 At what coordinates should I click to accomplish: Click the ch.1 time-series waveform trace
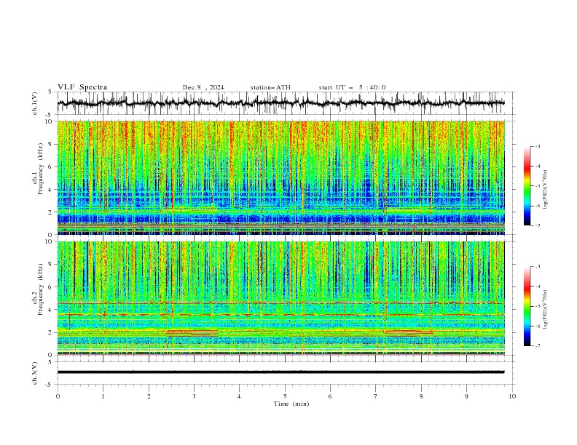click(280, 103)
